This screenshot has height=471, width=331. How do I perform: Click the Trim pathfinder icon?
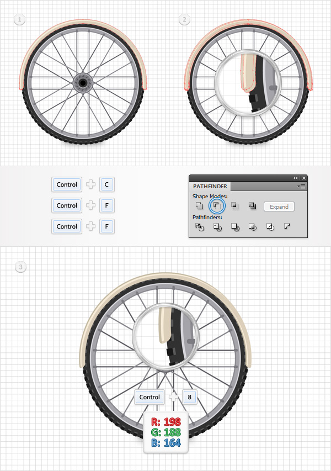pos(217,227)
